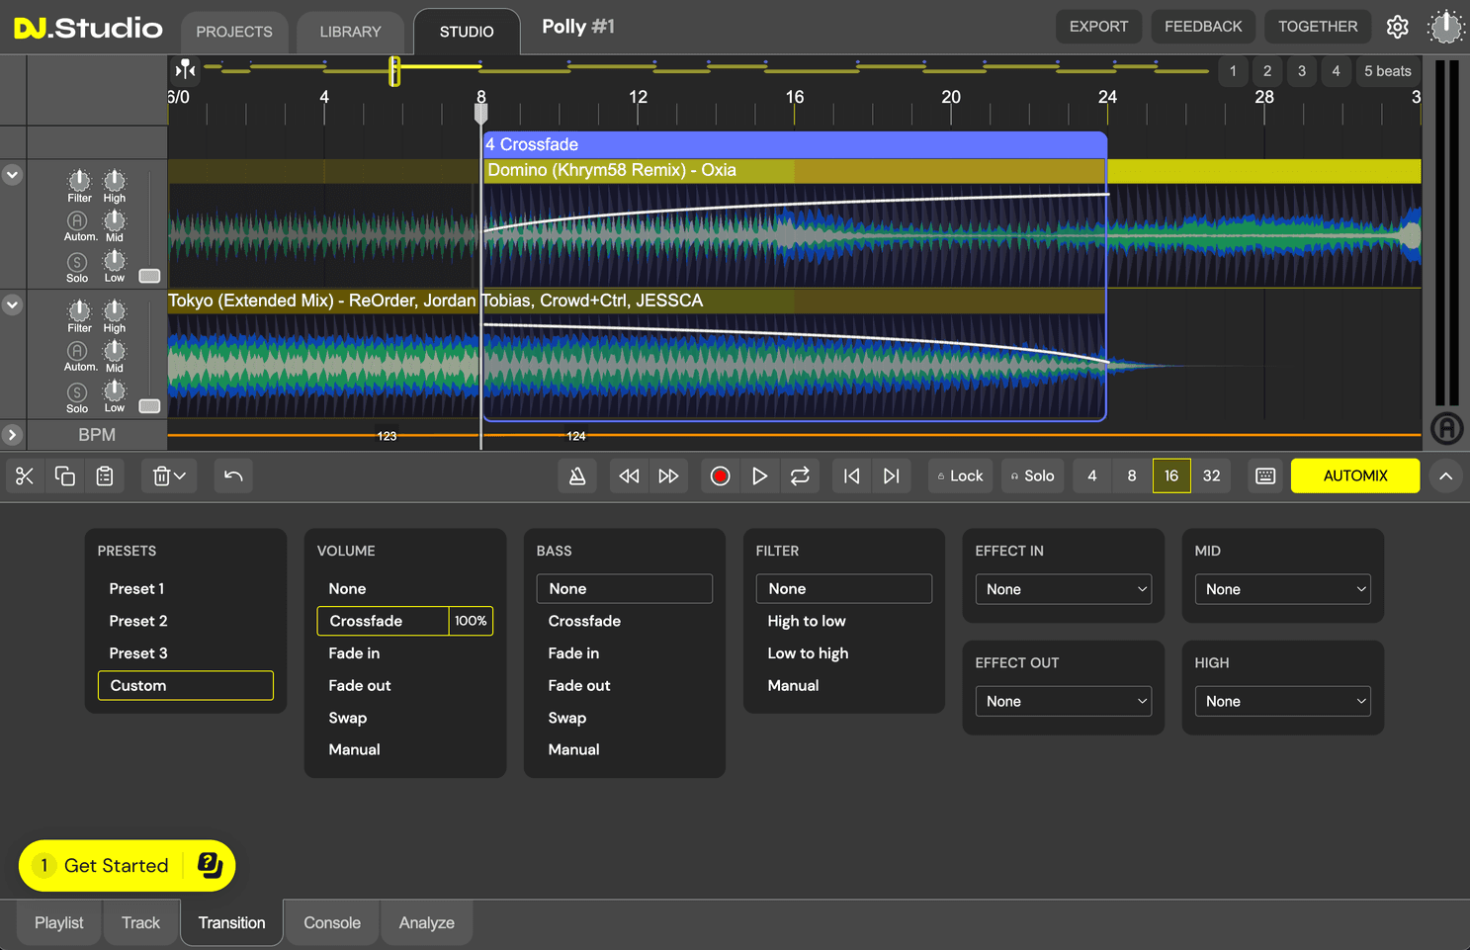Click the undo arrow icon
Image resolution: width=1470 pixels, height=950 pixels.
click(x=233, y=476)
